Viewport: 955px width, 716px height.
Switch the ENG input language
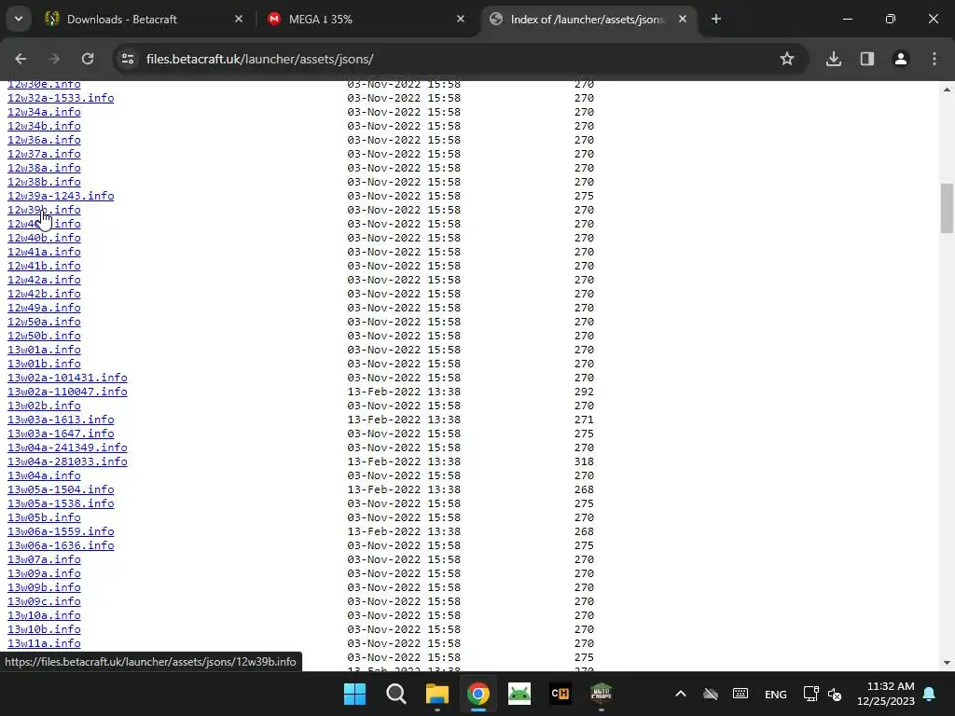point(775,695)
